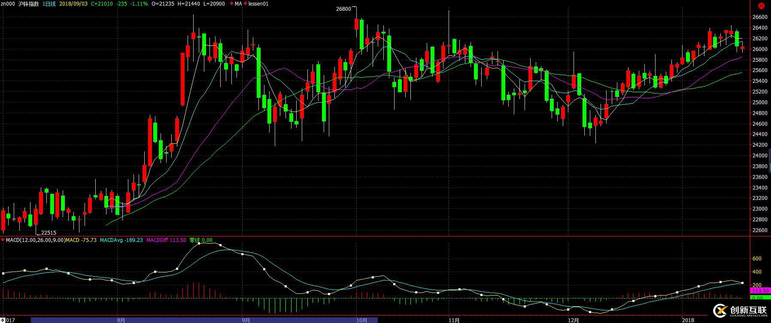Viewport: 771px width, 323px height.
Task: Click the 25000 price axis label
Action: click(x=760, y=103)
